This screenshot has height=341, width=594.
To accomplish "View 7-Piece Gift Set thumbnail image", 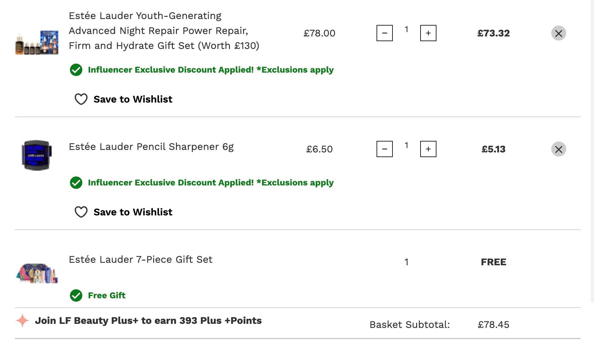I will coord(37,273).
